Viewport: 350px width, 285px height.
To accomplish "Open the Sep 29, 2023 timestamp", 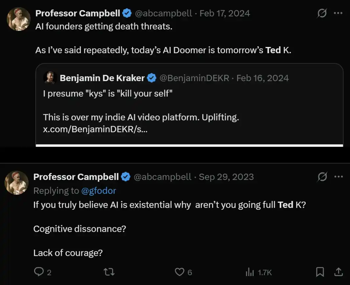I will click(x=226, y=177).
